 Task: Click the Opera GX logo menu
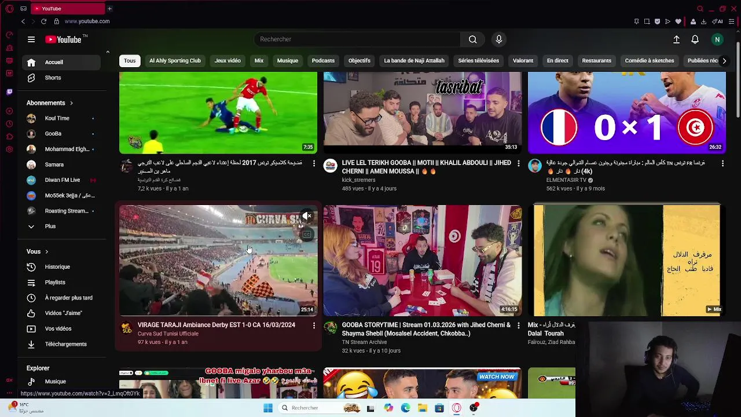[x=9, y=9]
